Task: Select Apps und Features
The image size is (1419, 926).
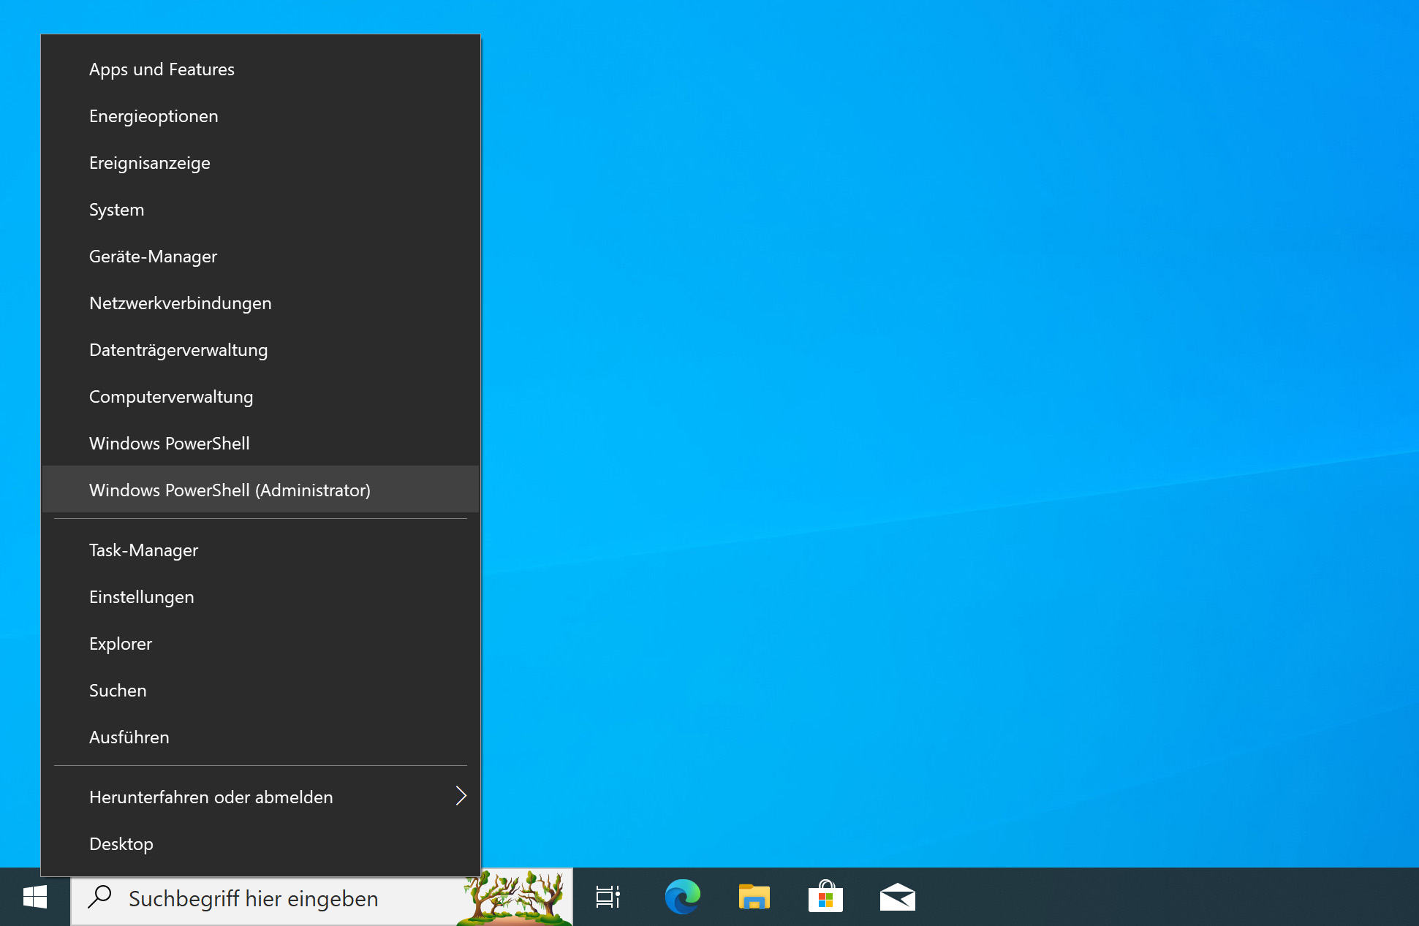Action: pos(260,69)
